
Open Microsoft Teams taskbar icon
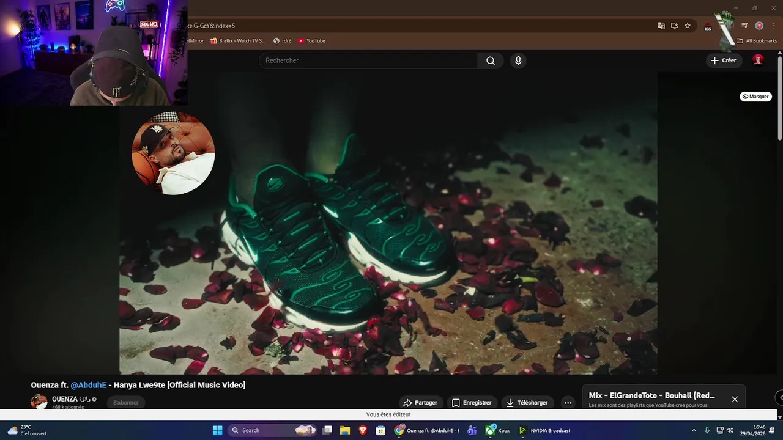(472, 430)
